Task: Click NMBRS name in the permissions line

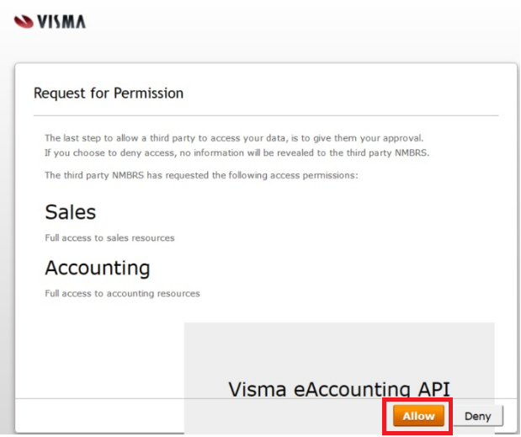Action: pos(128,175)
